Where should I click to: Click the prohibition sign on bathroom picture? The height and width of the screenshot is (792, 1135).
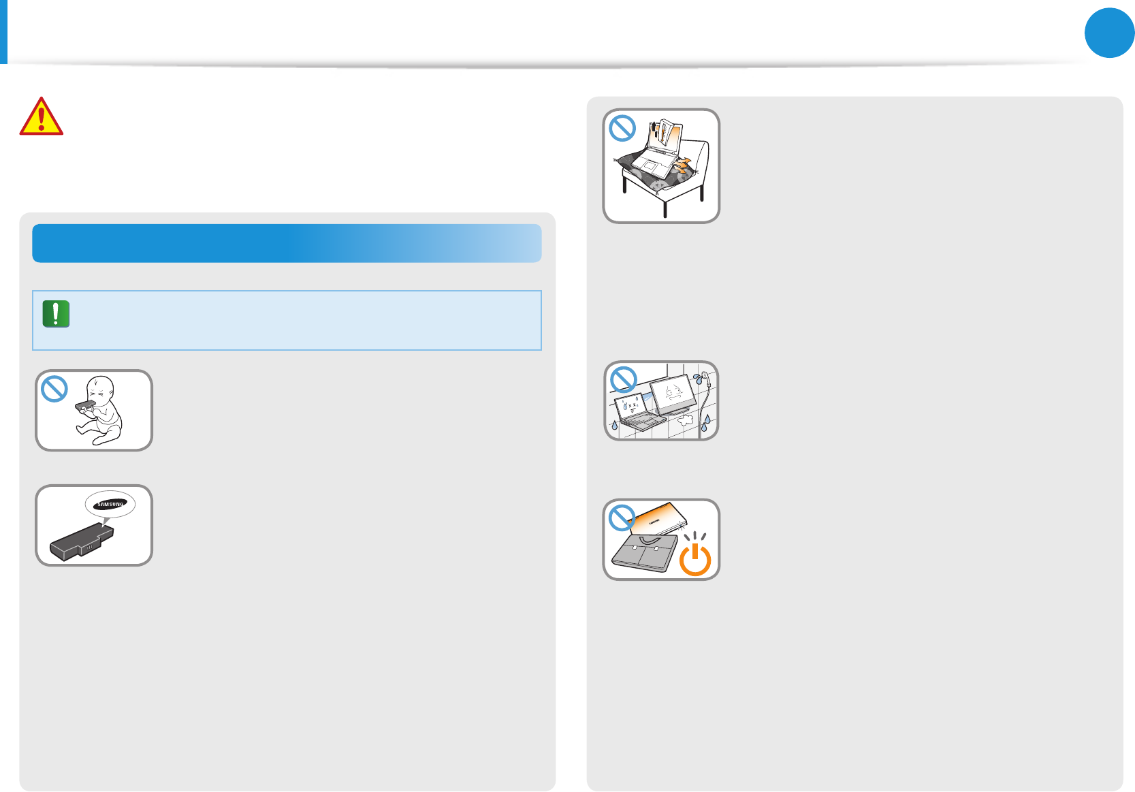tap(624, 379)
